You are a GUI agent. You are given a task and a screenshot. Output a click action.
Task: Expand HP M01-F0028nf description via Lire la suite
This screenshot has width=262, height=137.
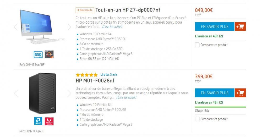pyautogui.click(x=126, y=97)
